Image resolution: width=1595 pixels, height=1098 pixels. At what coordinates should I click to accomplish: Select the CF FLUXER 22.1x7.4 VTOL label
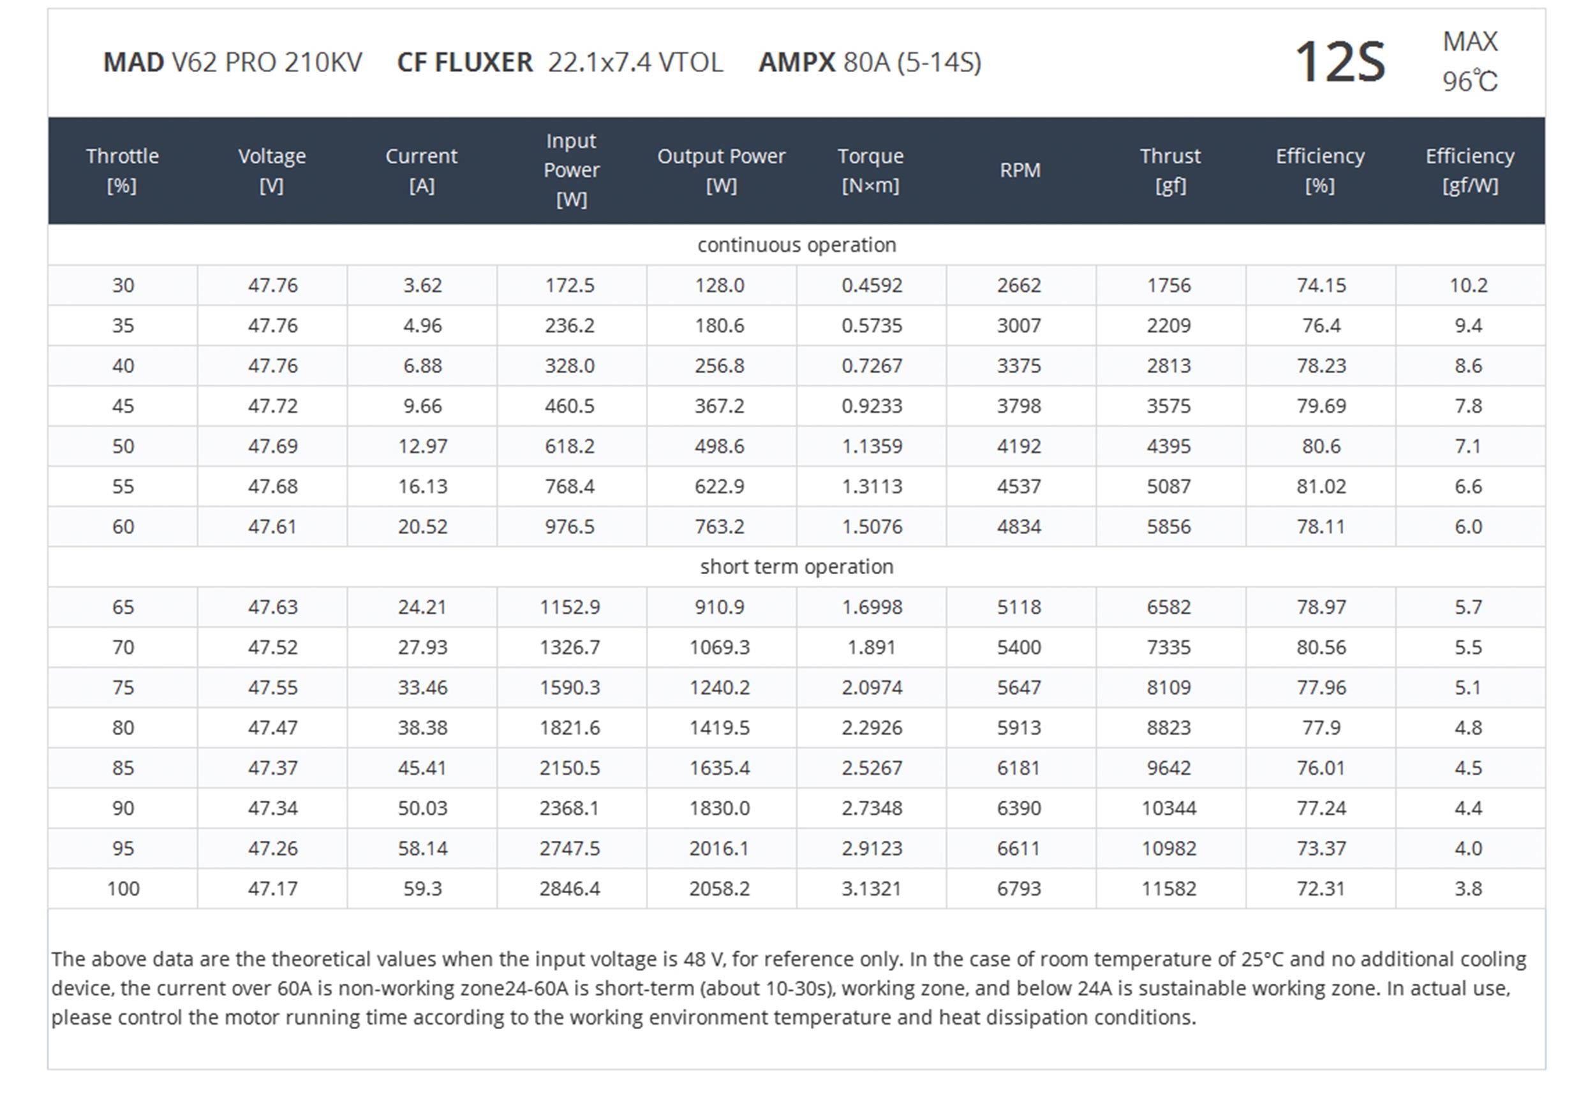560,63
